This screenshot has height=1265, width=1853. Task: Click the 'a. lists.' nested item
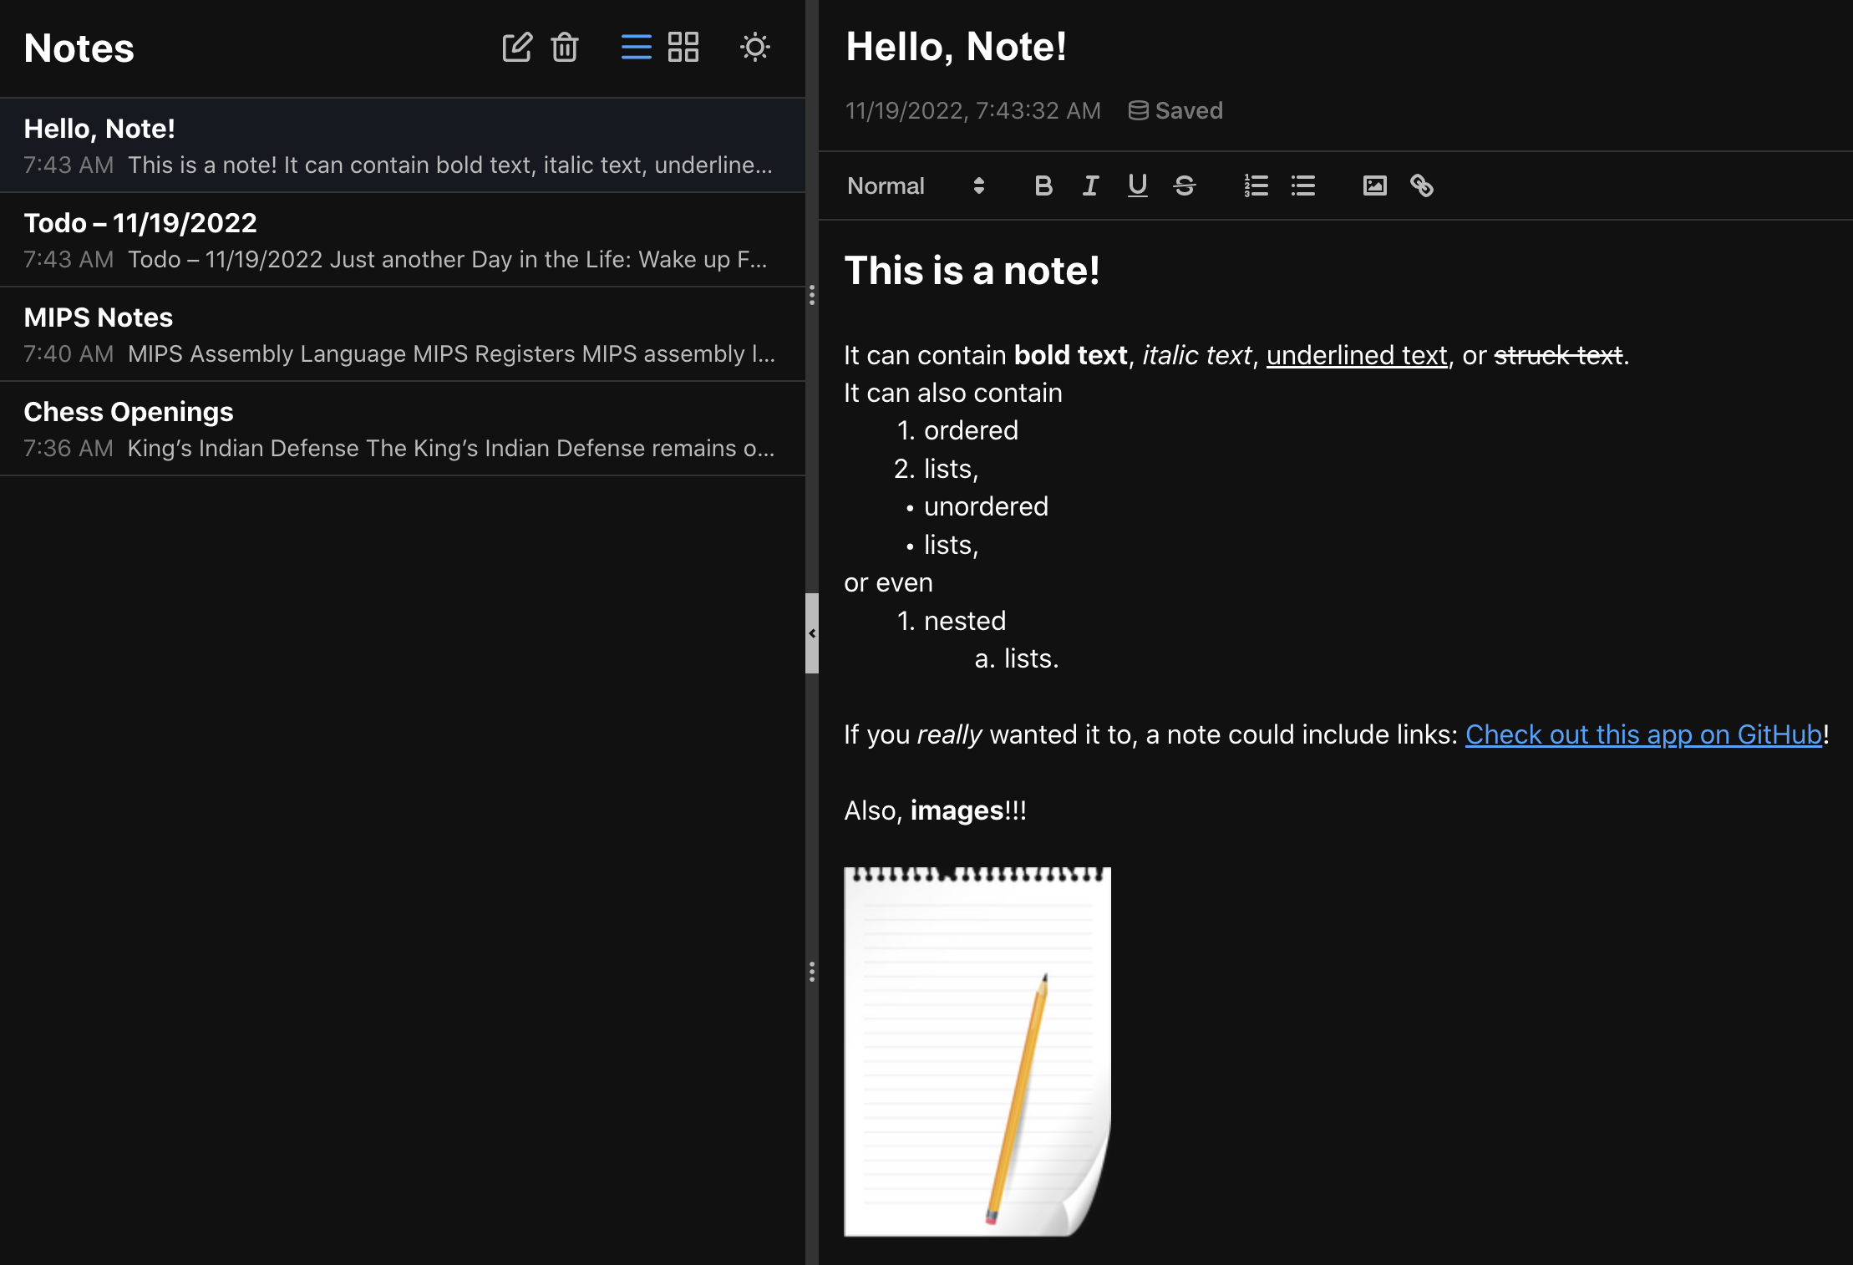coord(1017,658)
